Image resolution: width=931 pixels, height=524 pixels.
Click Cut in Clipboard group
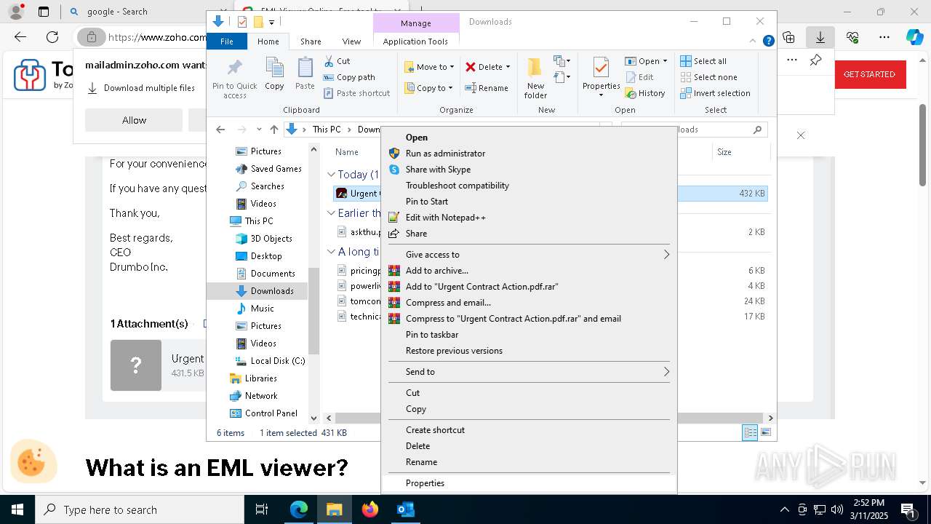337,61
